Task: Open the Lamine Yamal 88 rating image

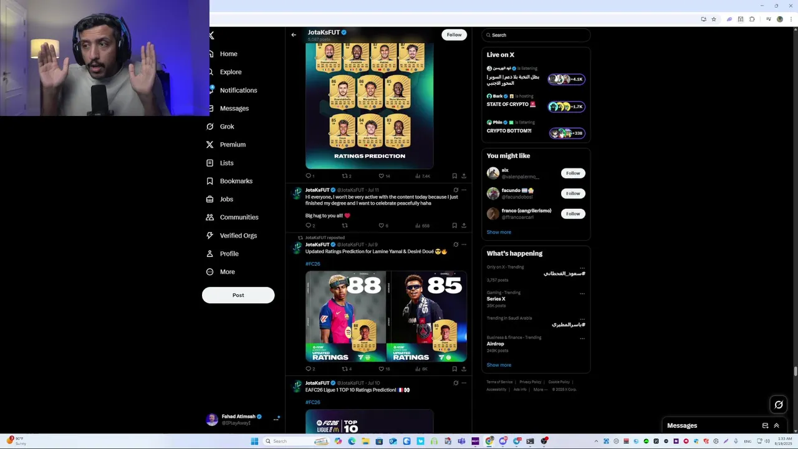Action: pos(345,317)
